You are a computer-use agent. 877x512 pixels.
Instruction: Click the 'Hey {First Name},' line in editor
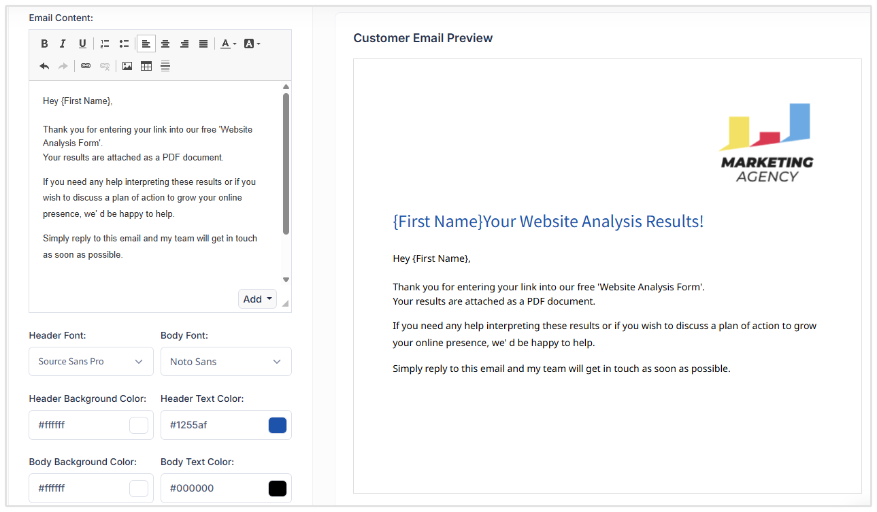78,101
